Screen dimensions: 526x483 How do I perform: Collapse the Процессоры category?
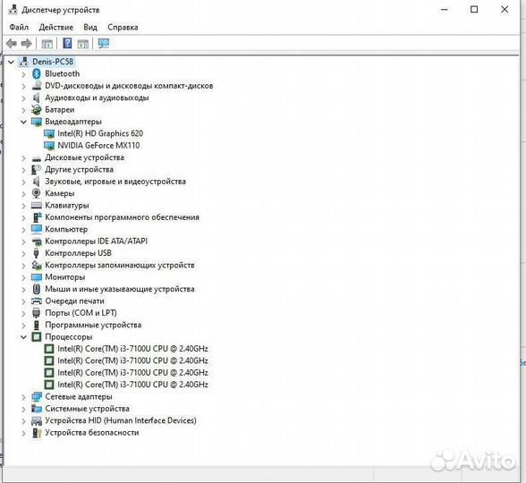(23, 337)
